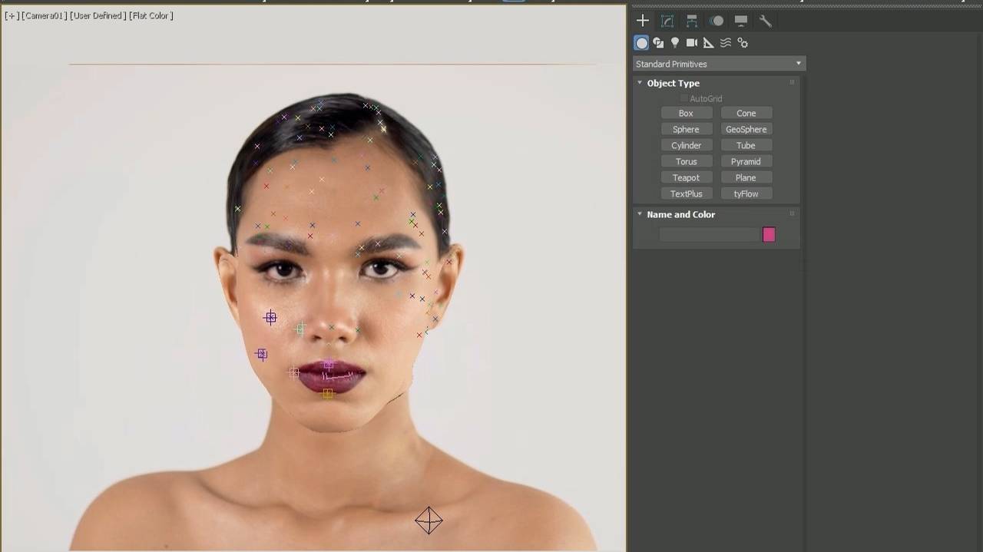Click the Tube primitive button

(746, 145)
